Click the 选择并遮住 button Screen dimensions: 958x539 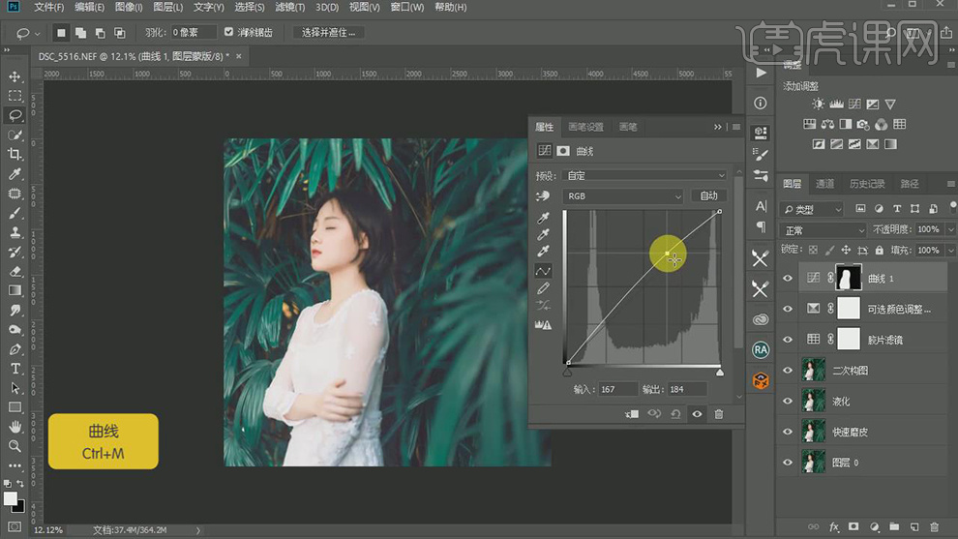pos(328,32)
